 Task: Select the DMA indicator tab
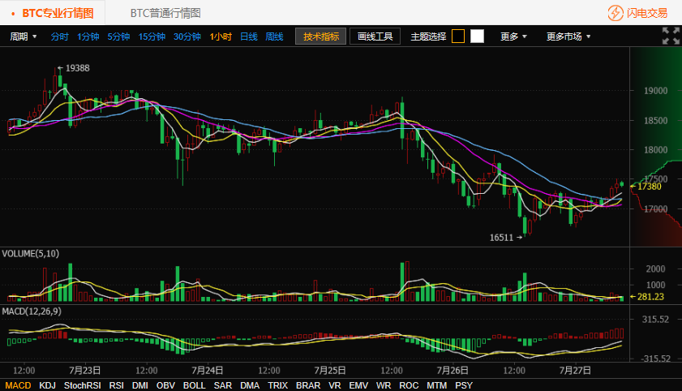250,385
